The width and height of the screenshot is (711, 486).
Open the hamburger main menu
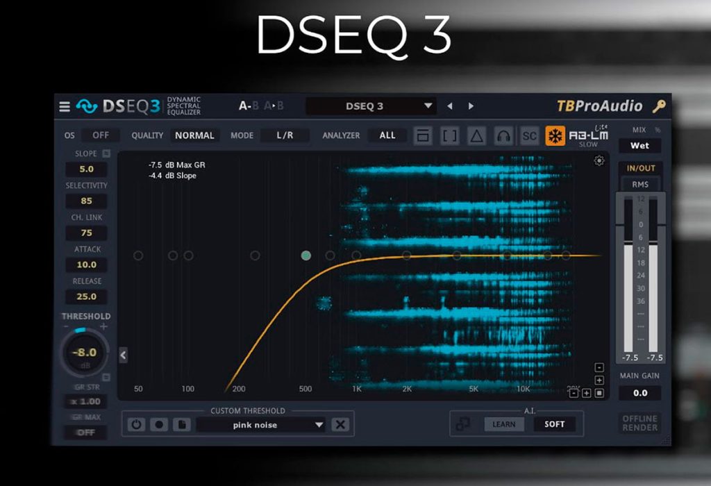[x=65, y=106]
